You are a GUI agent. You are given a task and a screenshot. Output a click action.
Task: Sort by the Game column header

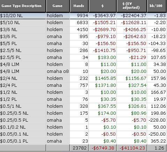[58, 6]
